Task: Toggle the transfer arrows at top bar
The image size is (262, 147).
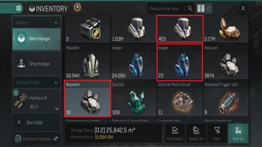Action: pos(208,8)
